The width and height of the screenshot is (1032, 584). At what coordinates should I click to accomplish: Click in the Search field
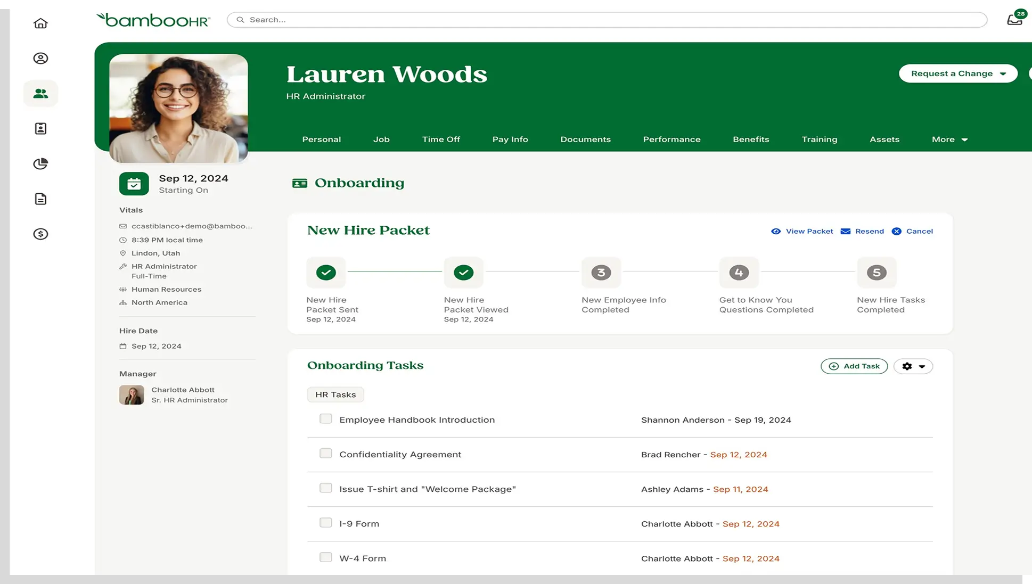pyautogui.click(x=607, y=20)
